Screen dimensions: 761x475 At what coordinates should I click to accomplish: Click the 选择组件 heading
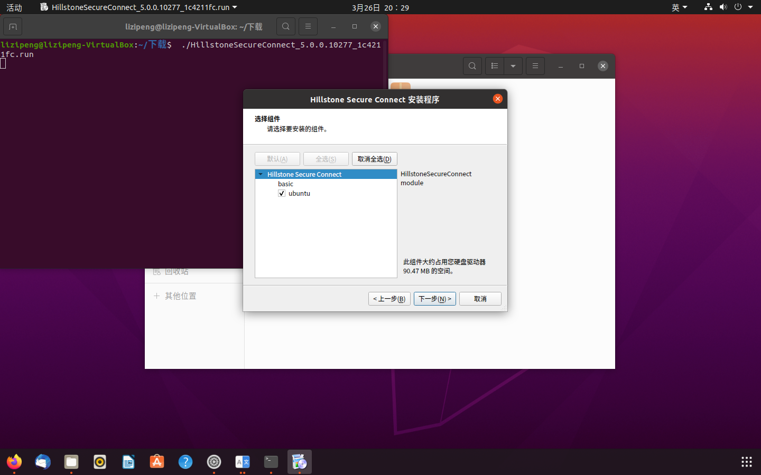point(267,119)
